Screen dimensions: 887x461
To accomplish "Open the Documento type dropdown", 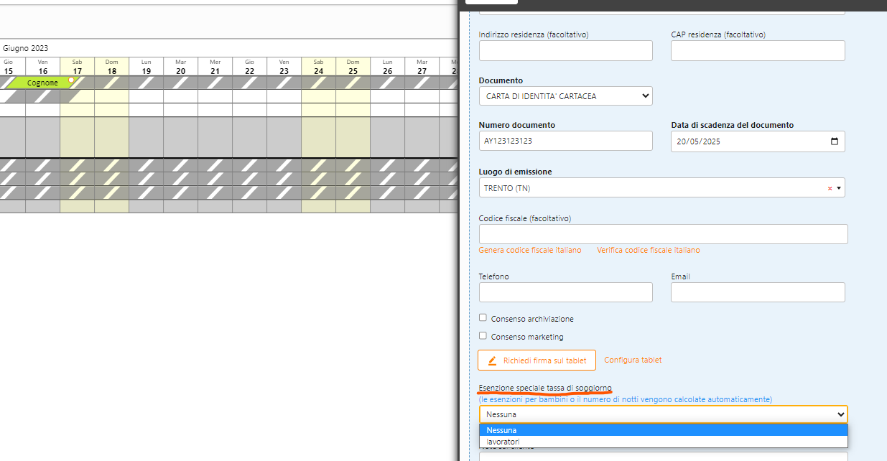I will click(565, 96).
